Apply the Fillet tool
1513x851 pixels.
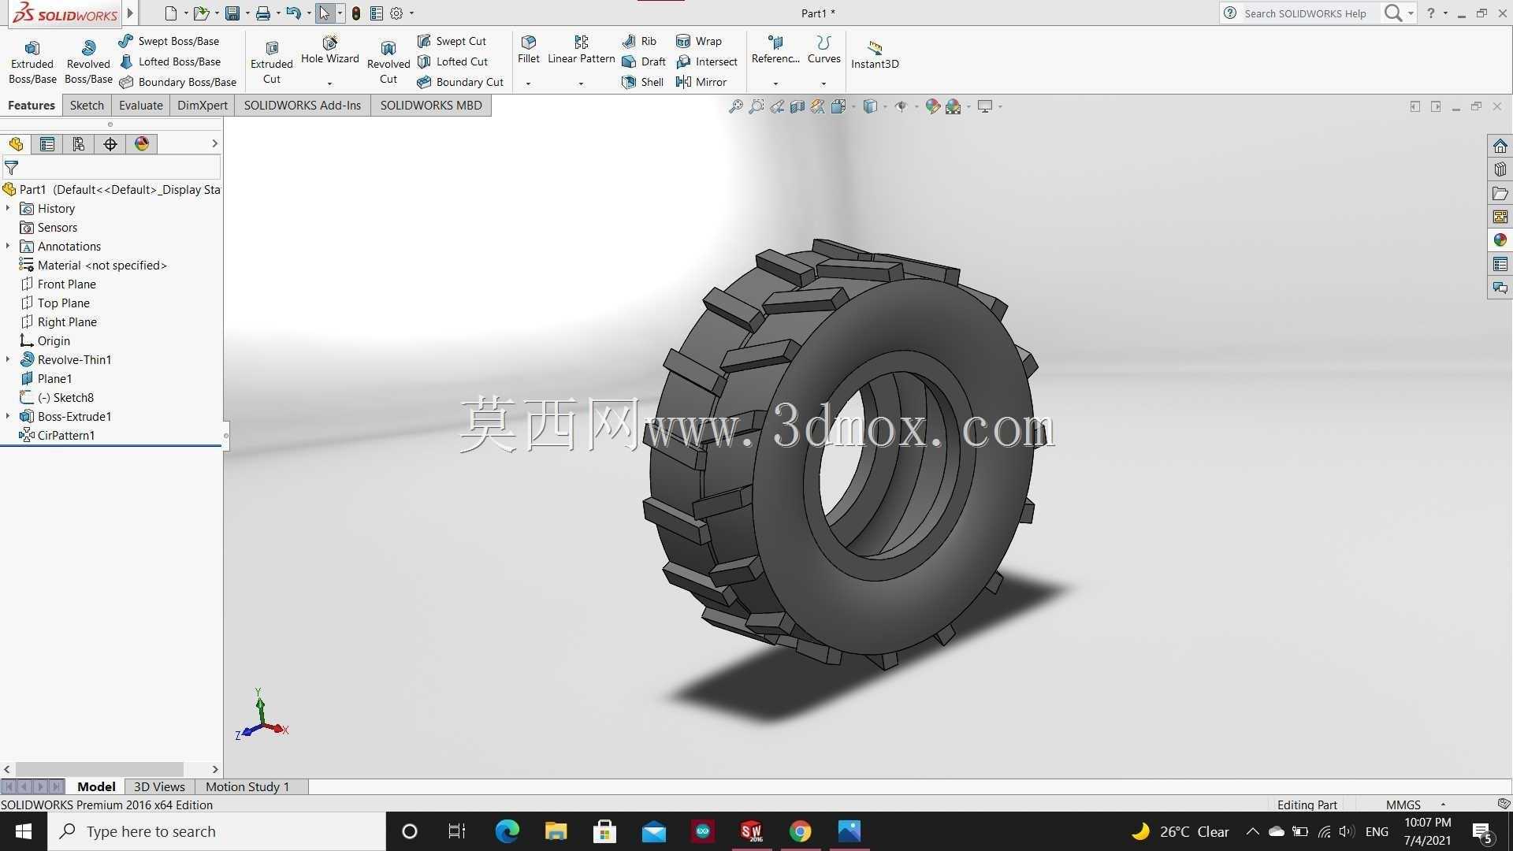coord(529,50)
